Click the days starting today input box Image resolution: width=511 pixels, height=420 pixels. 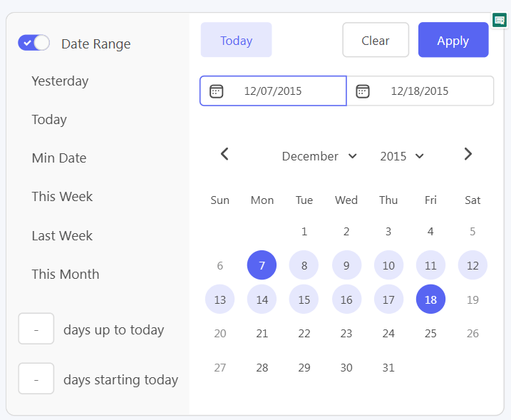36,379
